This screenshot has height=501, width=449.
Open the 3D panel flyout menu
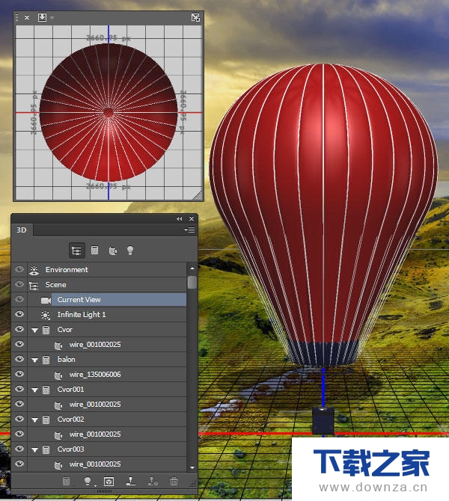point(189,230)
